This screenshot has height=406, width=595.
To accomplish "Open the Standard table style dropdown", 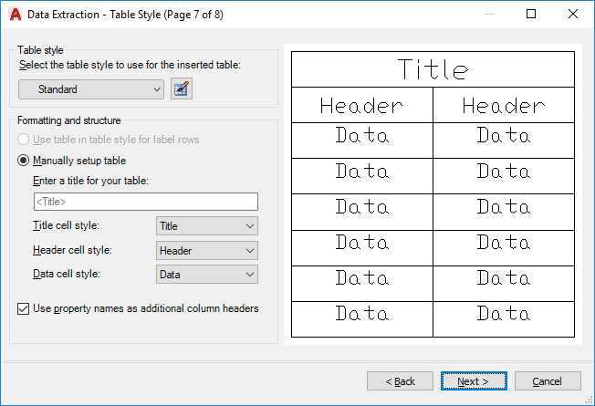I will pyautogui.click(x=91, y=89).
